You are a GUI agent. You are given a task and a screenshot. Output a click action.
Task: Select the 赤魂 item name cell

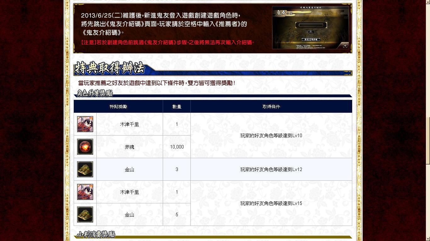129,147
